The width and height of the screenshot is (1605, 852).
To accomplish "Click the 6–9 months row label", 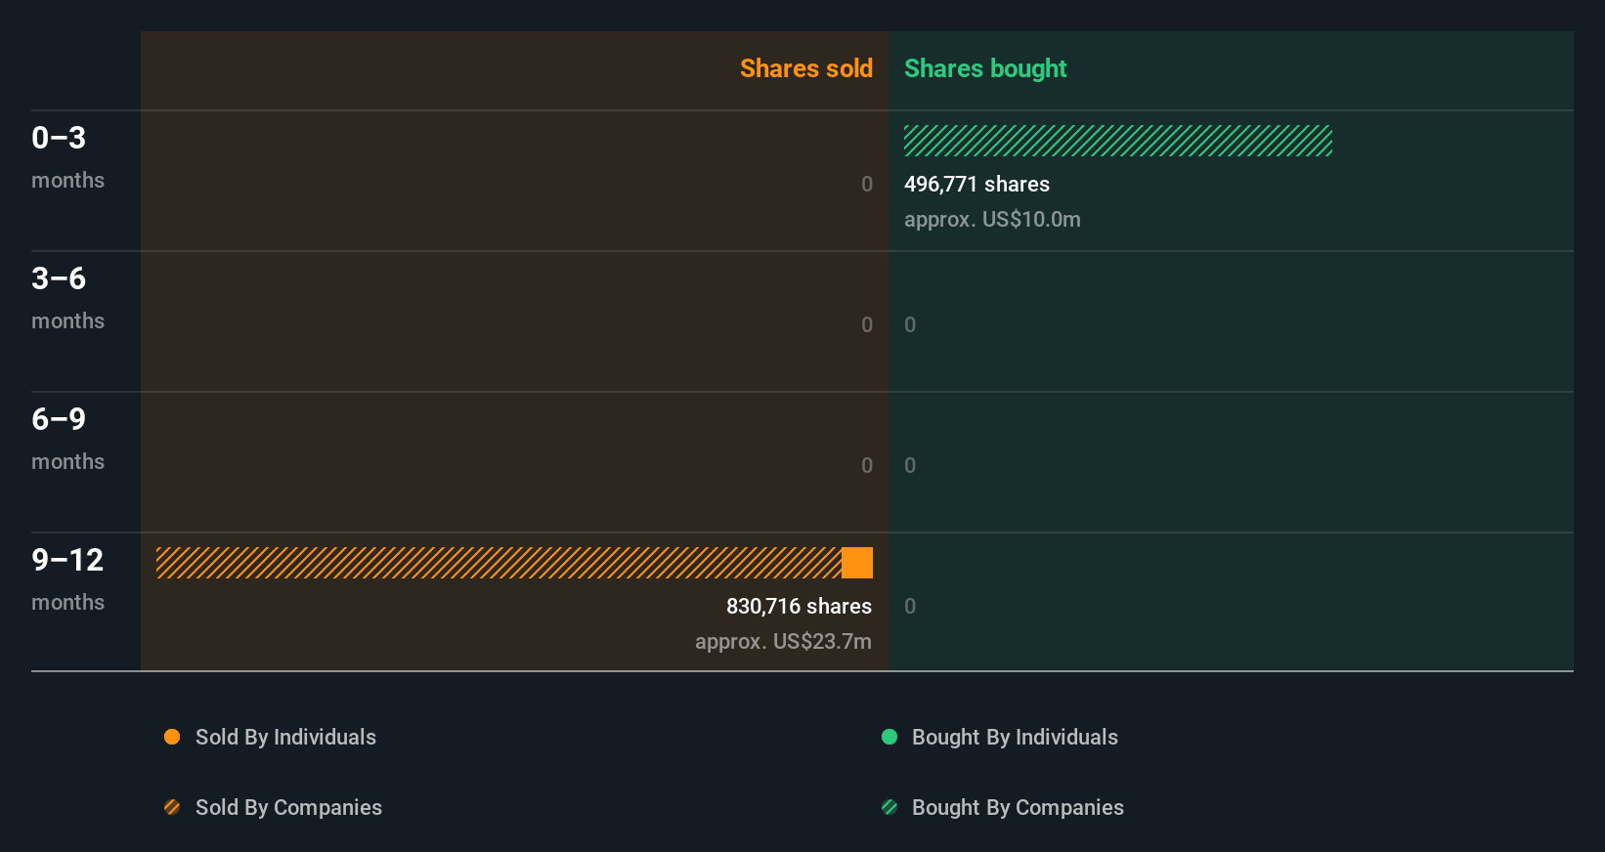I will click(x=67, y=438).
